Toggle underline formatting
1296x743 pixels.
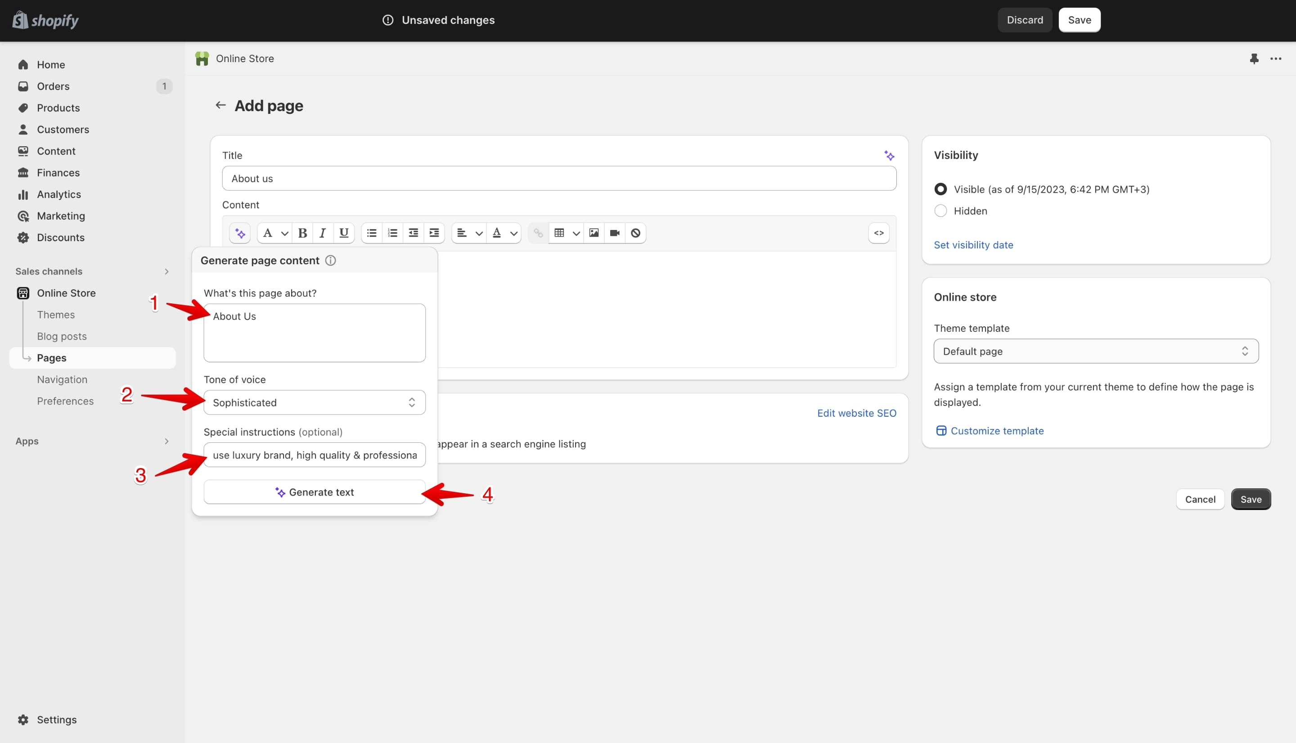pos(344,233)
